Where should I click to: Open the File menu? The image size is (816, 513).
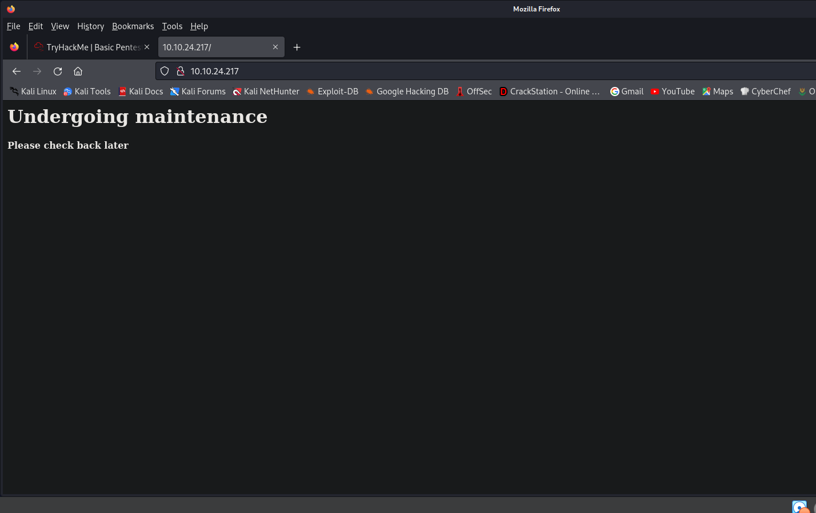point(14,26)
